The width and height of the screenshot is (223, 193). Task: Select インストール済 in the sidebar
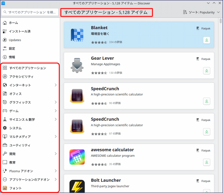coord(20,31)
